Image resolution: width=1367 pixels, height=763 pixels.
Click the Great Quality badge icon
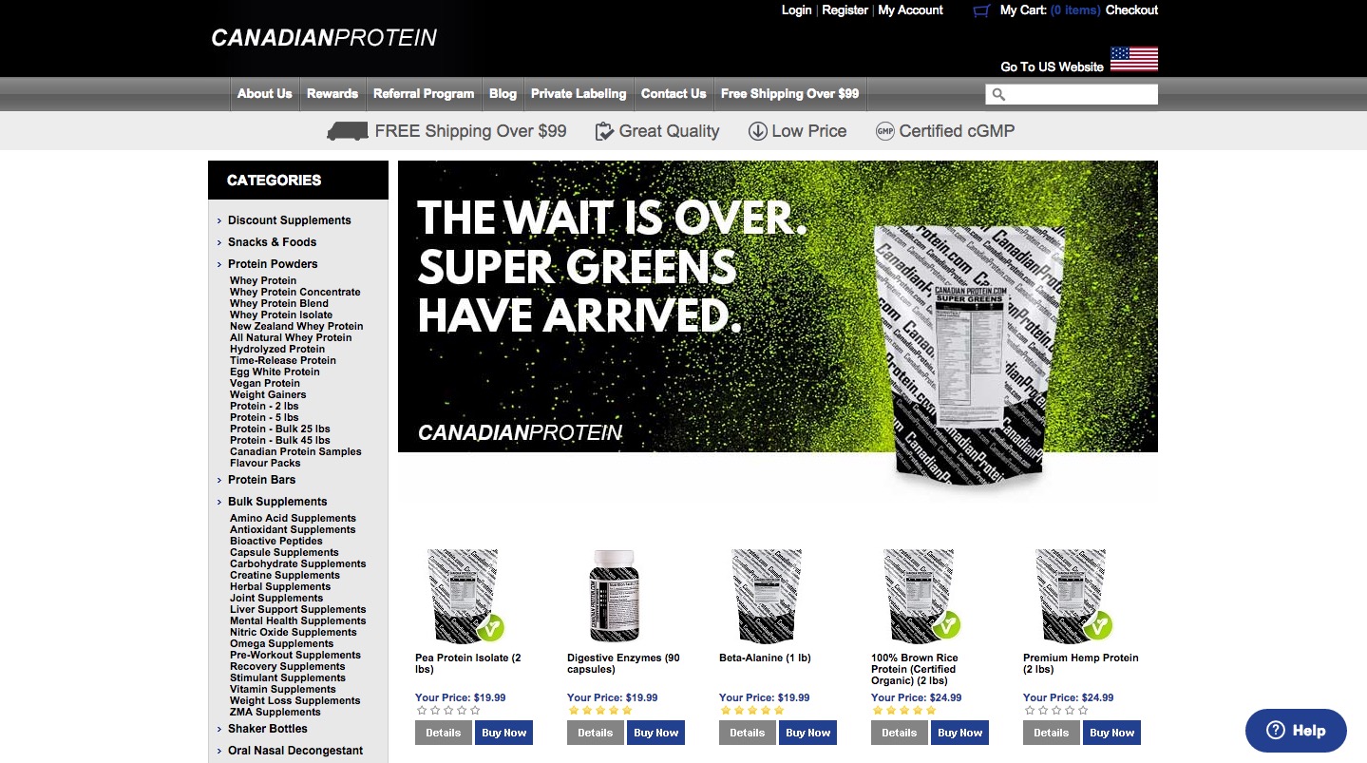click(x=604, y=131)
